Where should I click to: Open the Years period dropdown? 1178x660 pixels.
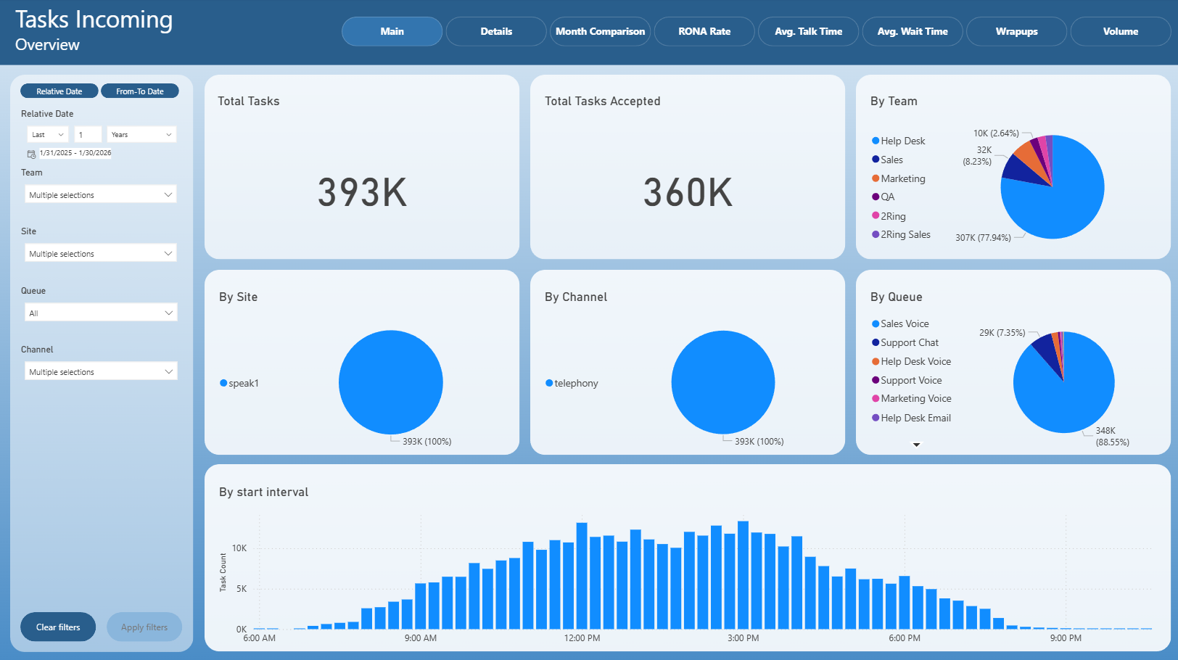tap(141, 135)
